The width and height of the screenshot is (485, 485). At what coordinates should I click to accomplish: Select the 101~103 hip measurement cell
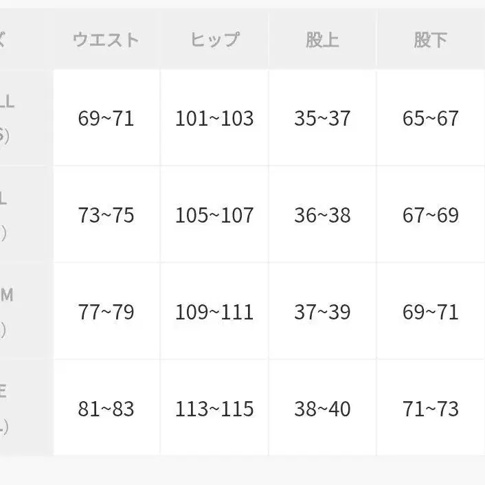[214, 118]
